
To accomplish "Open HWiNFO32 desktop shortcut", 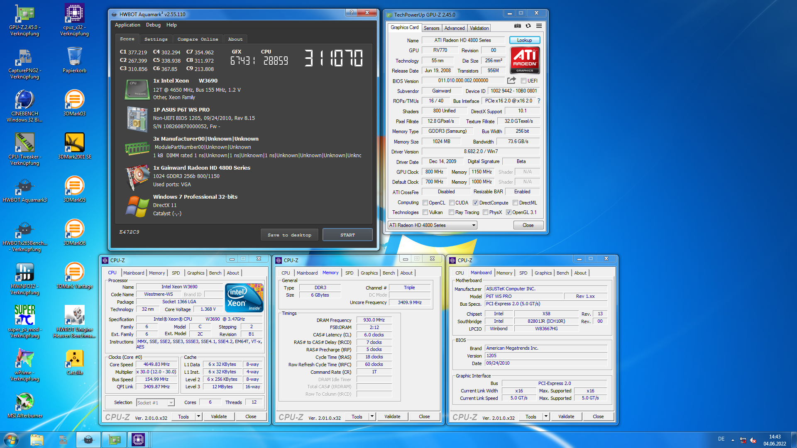I will tap(25, 279).
